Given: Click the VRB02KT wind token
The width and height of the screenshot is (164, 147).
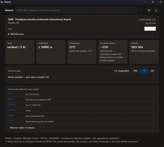Looking at the screenshot, I should click(12, 110).
